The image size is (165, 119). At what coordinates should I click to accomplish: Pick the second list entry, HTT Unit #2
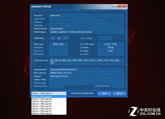[49, 99]
